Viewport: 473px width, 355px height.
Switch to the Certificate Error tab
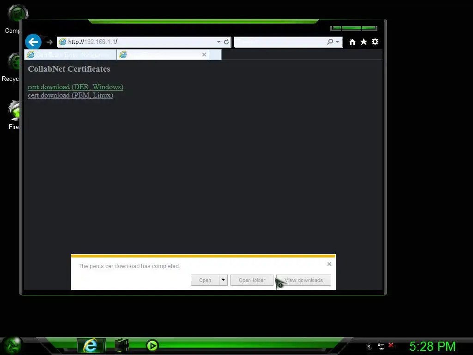pos(70,55)
